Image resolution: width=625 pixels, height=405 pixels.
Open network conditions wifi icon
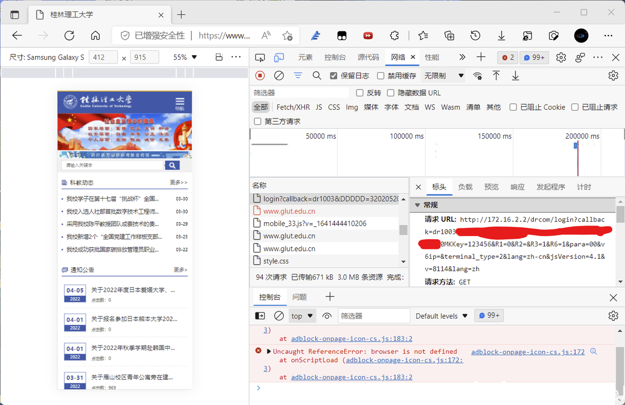477,75
